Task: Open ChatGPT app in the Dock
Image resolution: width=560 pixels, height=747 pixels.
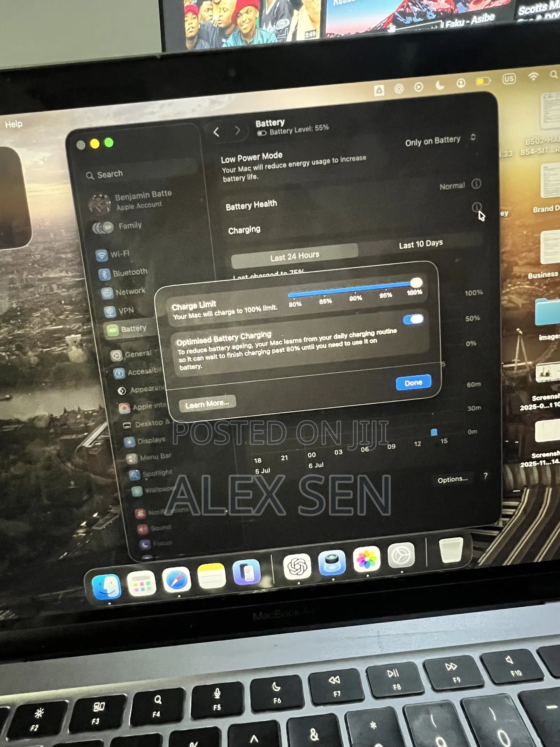Action: [297, 566]
